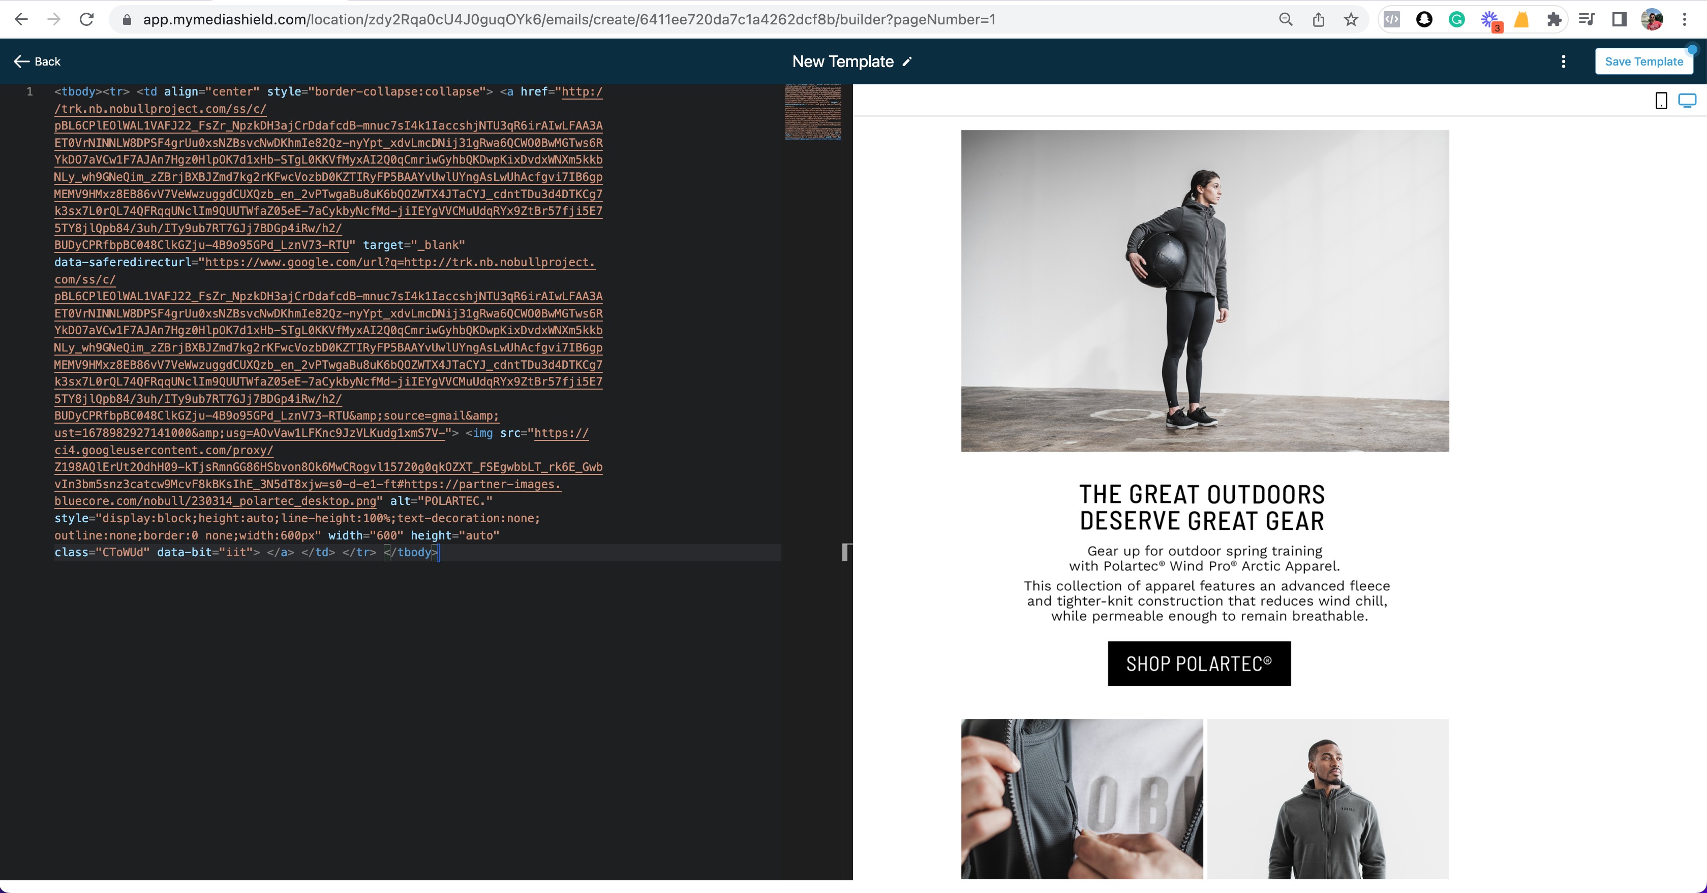Open the media control playlist icon
Image resolution: width=1707 pixels, height=893 pixels.
[x=1587, y=19]
